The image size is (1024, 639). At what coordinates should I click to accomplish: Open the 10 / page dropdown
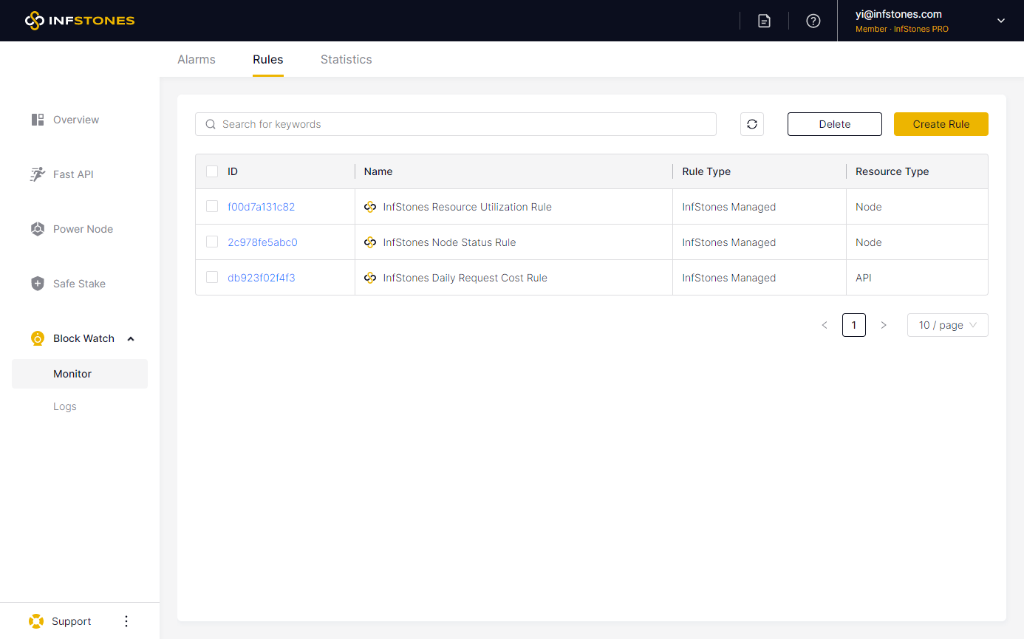point(947,325)
